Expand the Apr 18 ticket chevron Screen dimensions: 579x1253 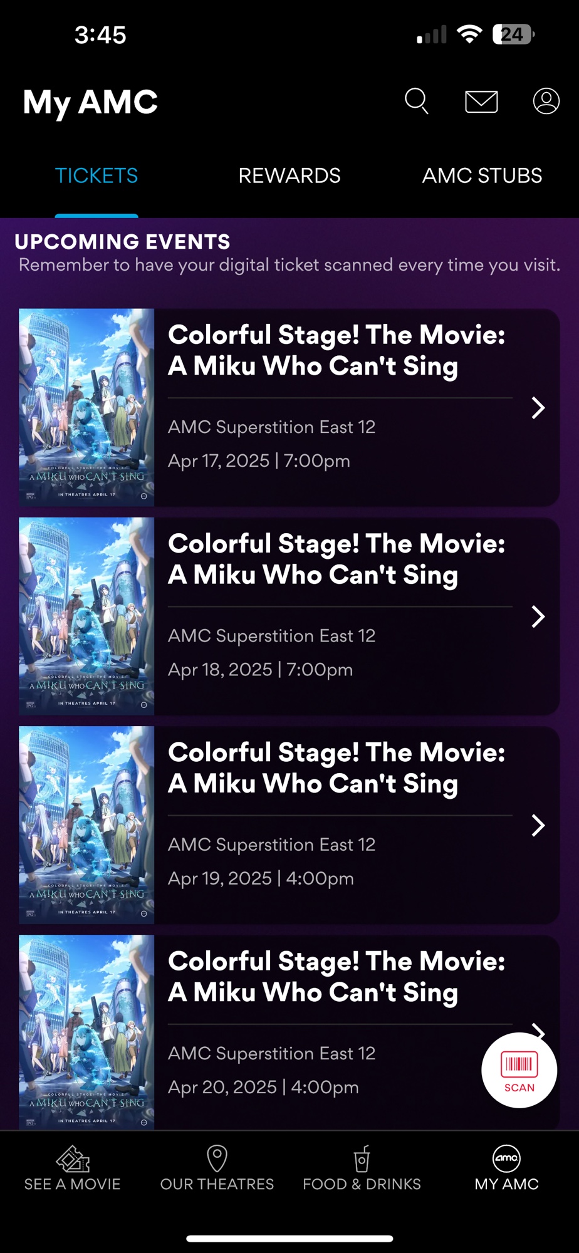[538, 616]
